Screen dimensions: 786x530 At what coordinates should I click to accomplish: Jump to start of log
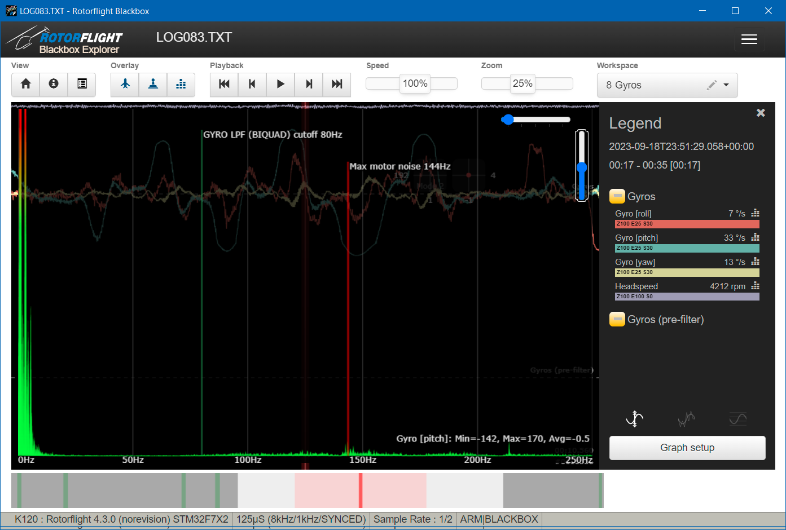(x=224, y=84)
